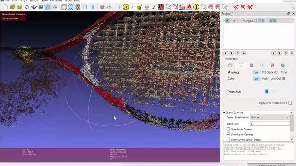296x166 pixels.
Task: Set Shading to Dot Decorator
Action: tap(270, 72)
